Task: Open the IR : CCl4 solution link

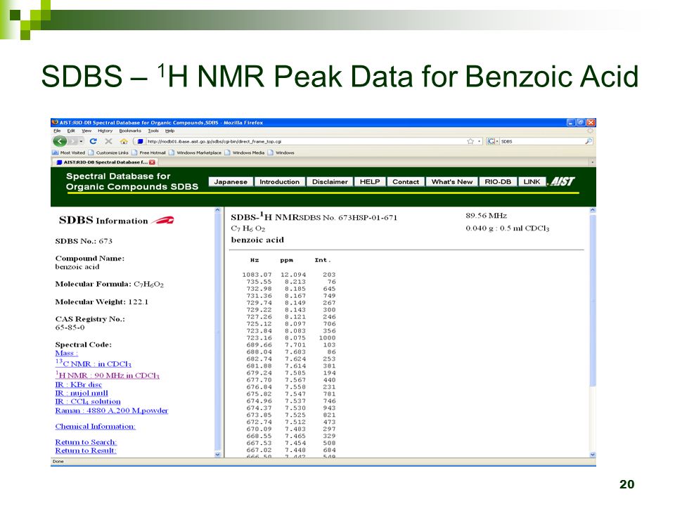Action: click(88, 401)
